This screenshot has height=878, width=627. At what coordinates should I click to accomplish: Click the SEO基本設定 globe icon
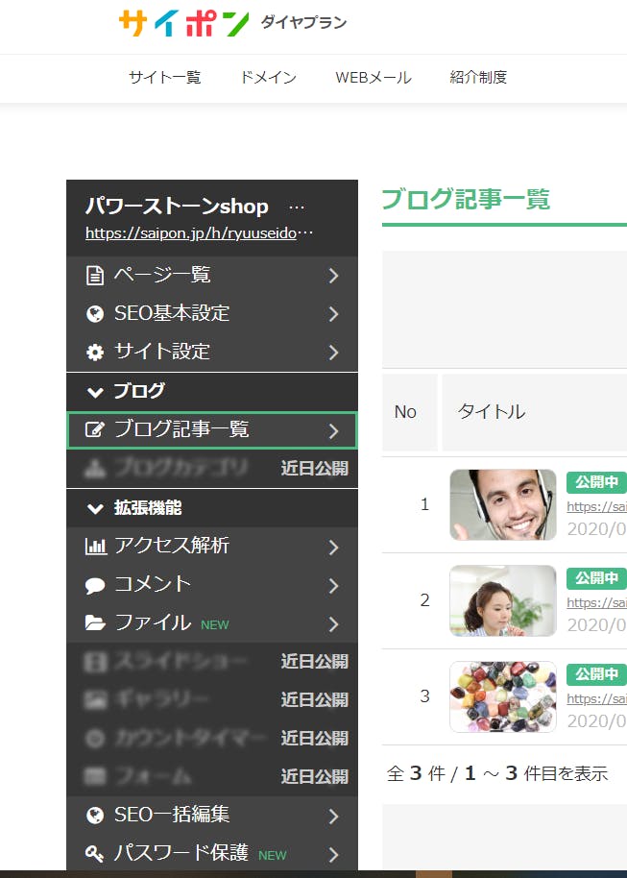coord(95,314)
